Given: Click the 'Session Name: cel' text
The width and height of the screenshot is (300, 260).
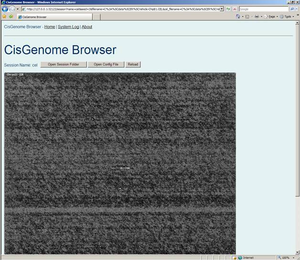Looking at the screenshot, I should click(x=21, y=65).
